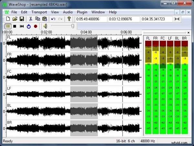Viewport: 194px width, 146px height.
Task: Click the WaveShop document icon in menu bar
Action: pyautogui.click(x=7, y=12)
